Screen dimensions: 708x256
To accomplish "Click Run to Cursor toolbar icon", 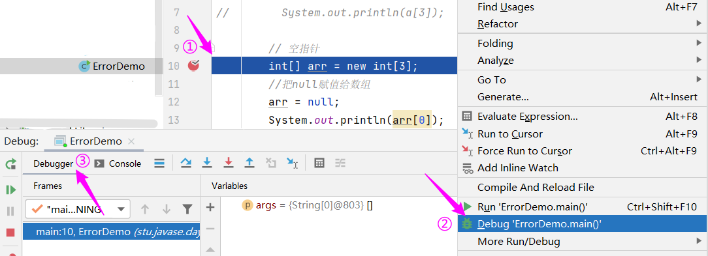I will [x=293, y=163].
